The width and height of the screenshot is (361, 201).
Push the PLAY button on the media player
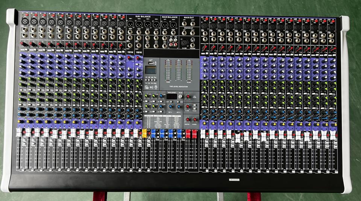pyautogui.click(x=146, y=80)
